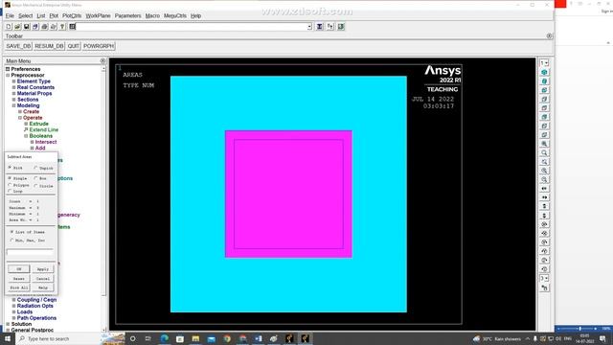Click Fit View magnifier icon
This screenshot has width=613, height=345.
point(544,144)
